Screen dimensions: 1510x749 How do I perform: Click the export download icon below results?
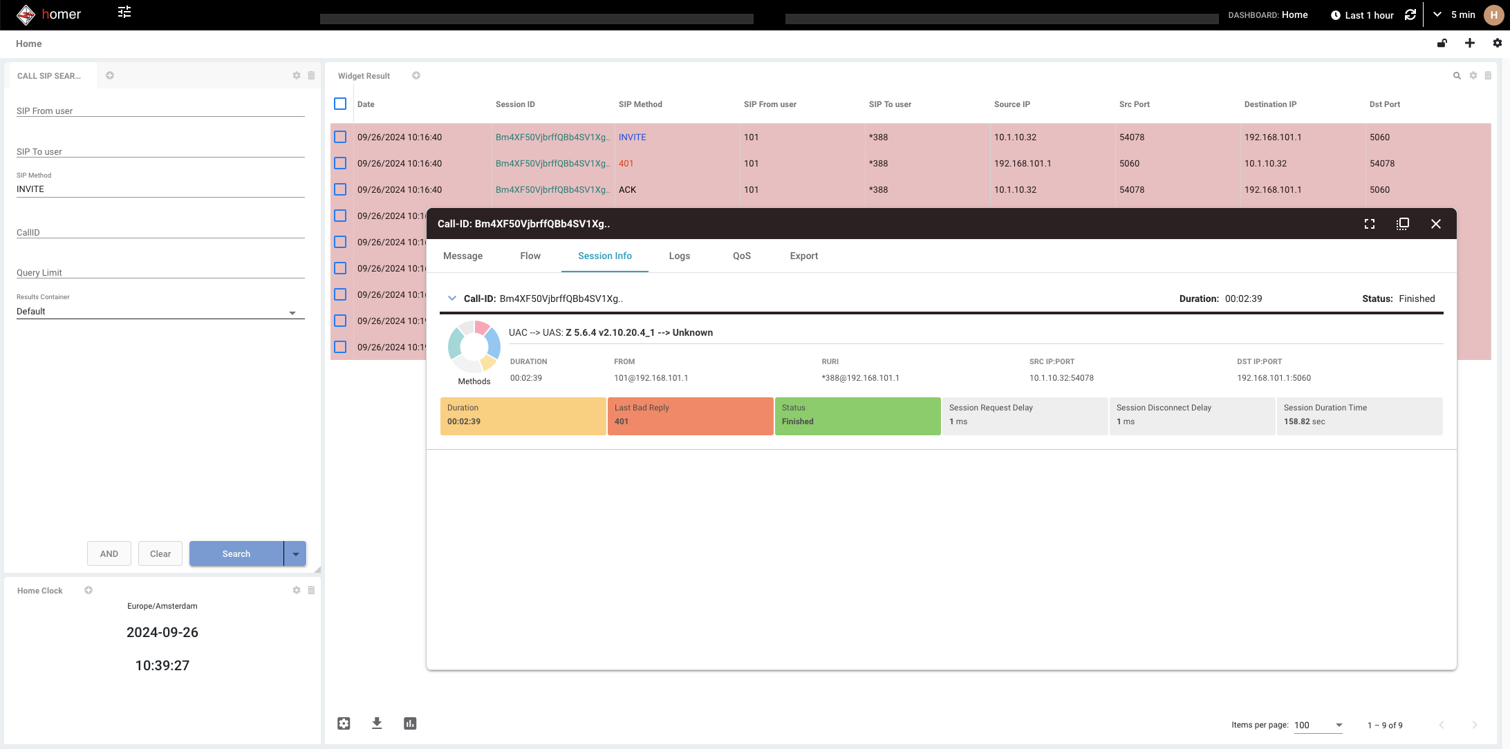coord(377,723)
